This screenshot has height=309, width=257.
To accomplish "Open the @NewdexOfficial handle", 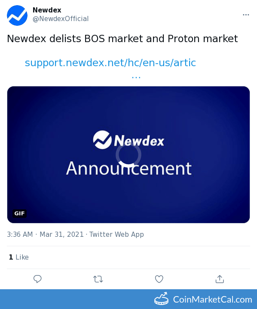I will (x=61, y=19).
